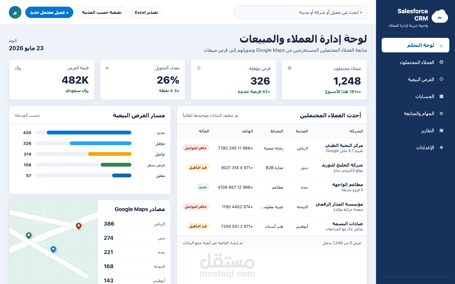Go to العملاء المحتملون in the sidebar

[x=416, y=62]
